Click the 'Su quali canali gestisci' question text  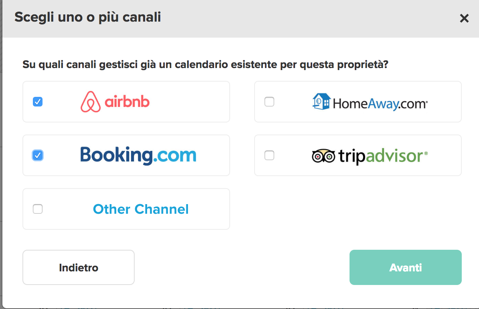click(205, 64)
